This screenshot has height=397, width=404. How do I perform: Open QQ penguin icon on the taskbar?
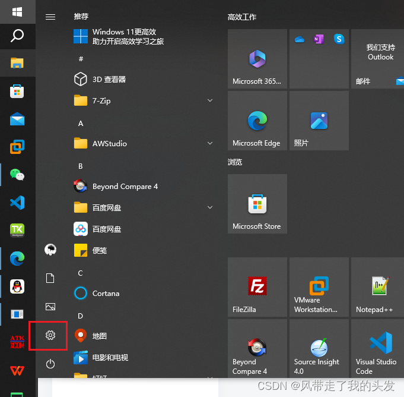(17, 286)
